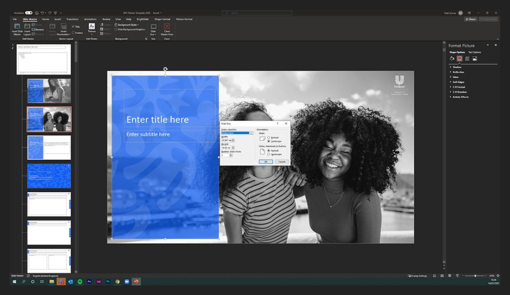The image size is (510, 295).
Task: Select the Effects pentagon icon in Format Picture
Action: [460, 58]
